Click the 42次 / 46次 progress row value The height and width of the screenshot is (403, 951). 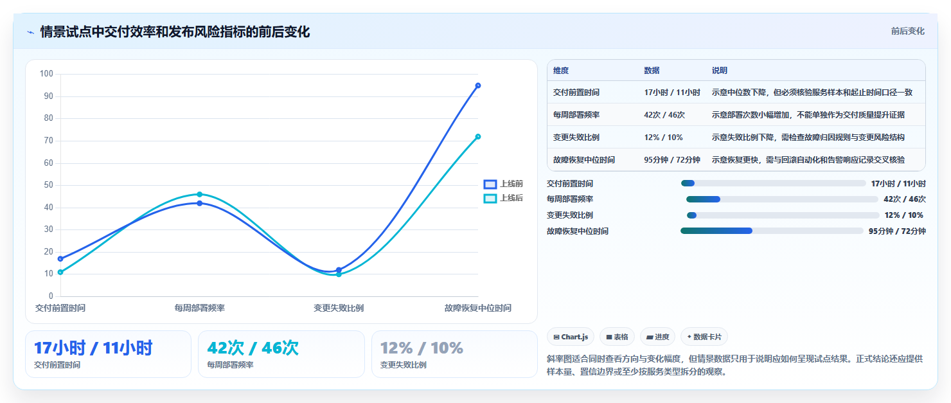(905, 199)
